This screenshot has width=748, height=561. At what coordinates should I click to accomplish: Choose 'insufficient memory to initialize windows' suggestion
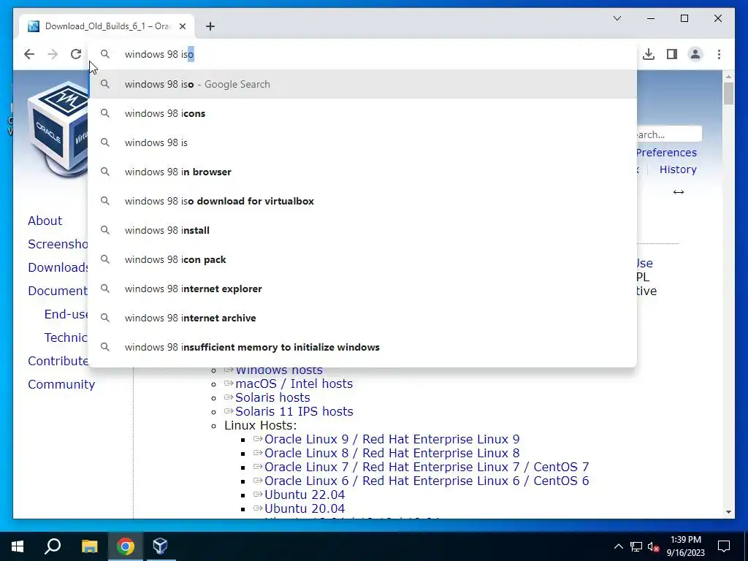tap(362, 347)
